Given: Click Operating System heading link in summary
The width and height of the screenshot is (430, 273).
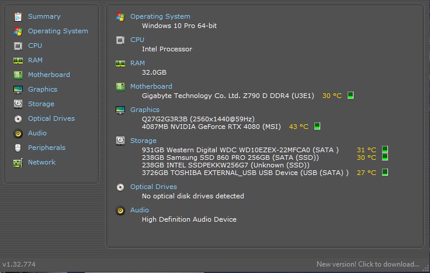Looking at the screenshot, I should click(160, 16).
